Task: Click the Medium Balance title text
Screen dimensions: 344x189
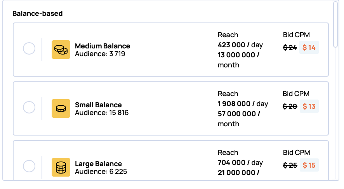Action: click(x=103, y=46)
